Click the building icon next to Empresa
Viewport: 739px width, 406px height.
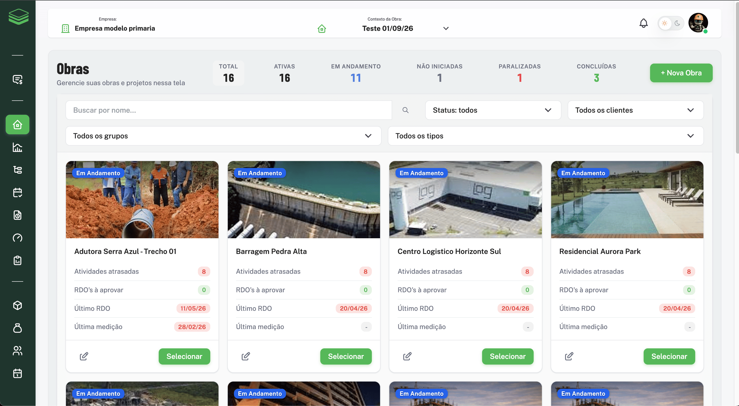click(x=65, y=28)
